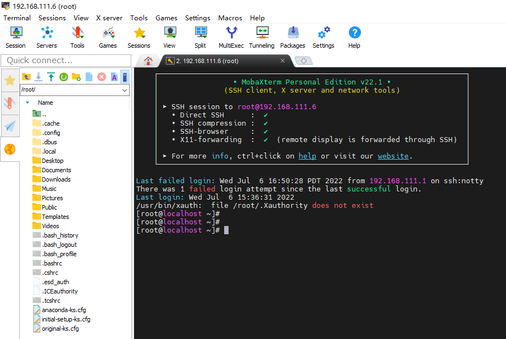Viewport: 506px width, 339px height.
Task: Click the red delete file icon
Action: (102, 77)
